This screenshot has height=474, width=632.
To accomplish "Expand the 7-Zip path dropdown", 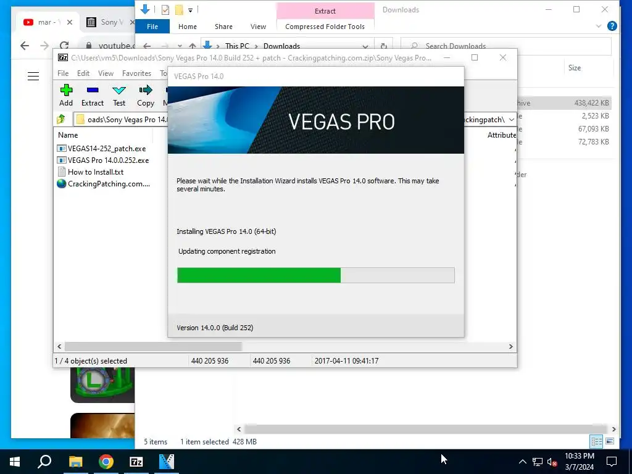I will (x=511, y=120).
